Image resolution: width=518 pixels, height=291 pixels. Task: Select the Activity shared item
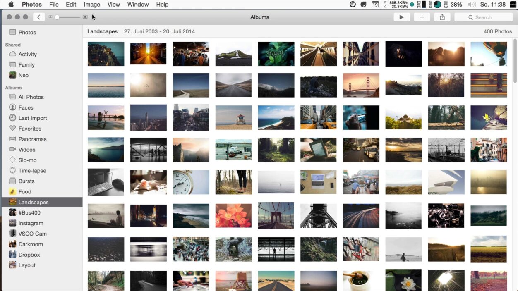27,54
